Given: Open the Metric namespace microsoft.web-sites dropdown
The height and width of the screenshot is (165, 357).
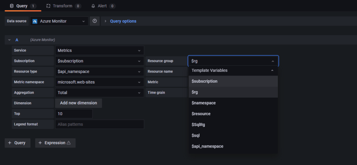Looking at the screenshot, I should tap(99, 82).
